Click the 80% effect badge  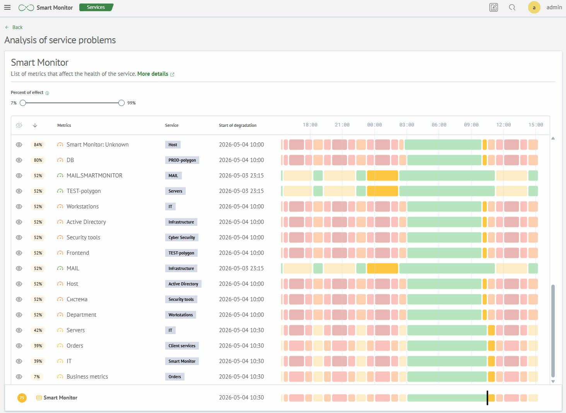click(x=38, y=160)
